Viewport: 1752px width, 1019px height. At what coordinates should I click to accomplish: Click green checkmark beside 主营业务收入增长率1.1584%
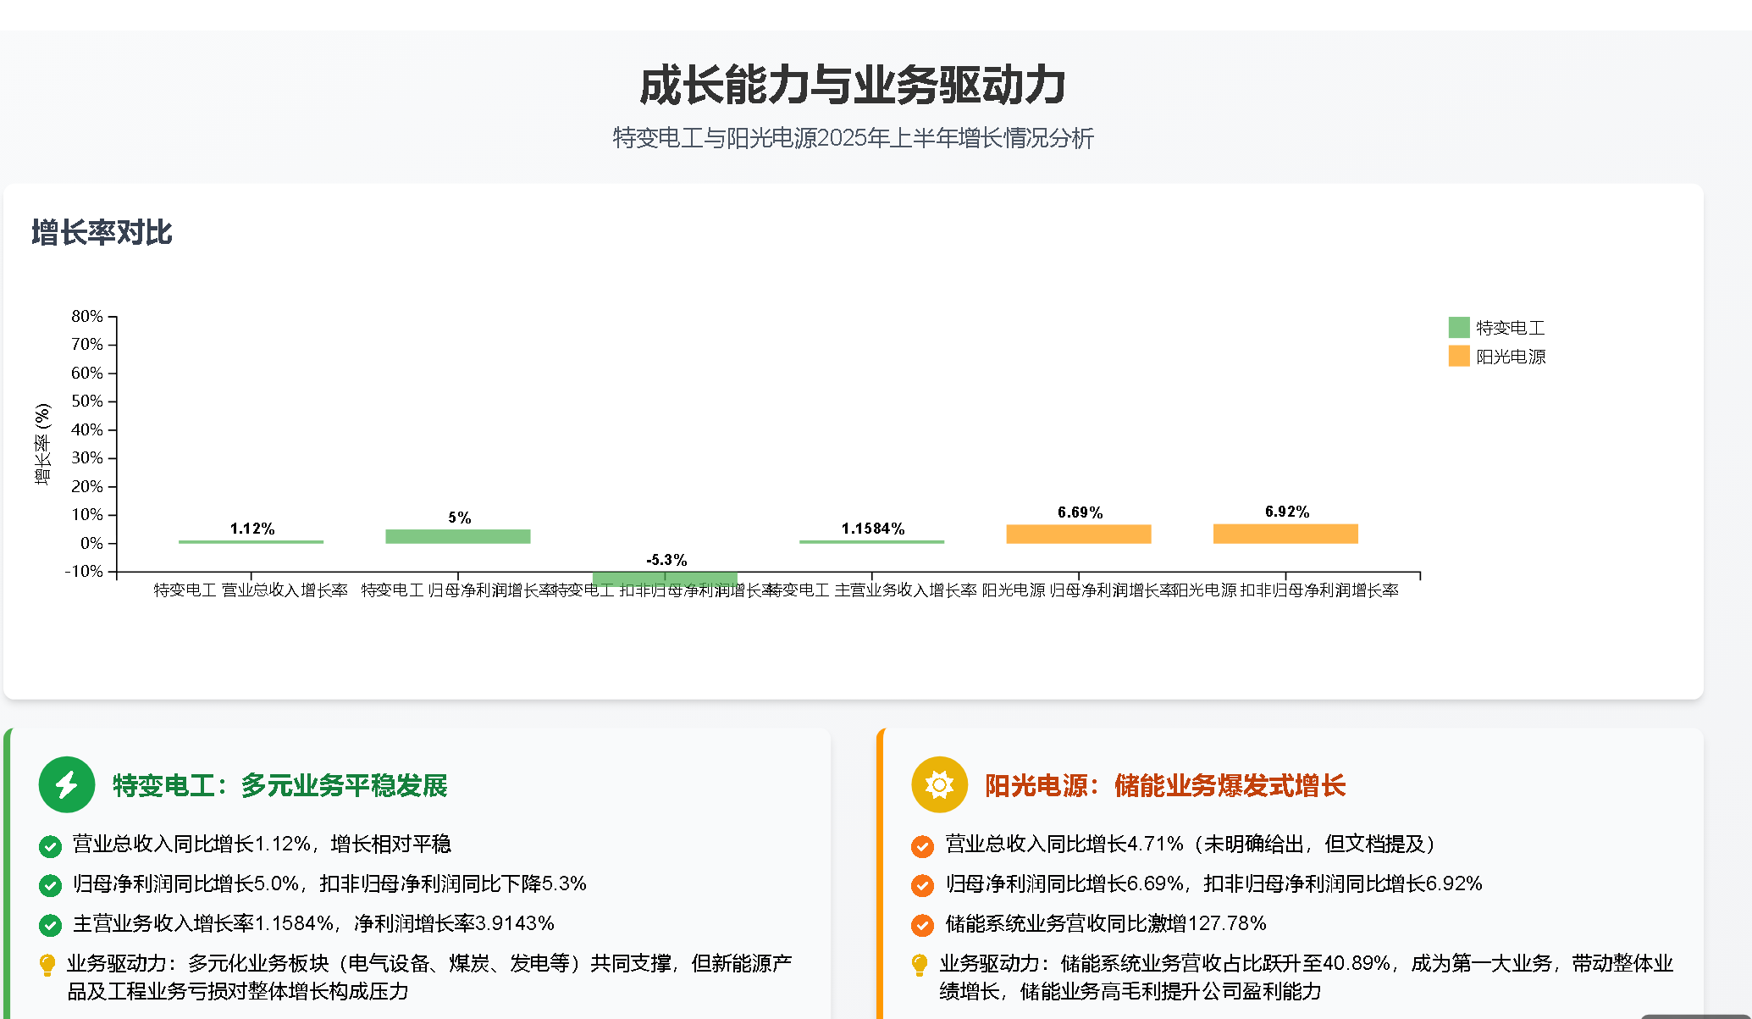[x=50, y=925]
